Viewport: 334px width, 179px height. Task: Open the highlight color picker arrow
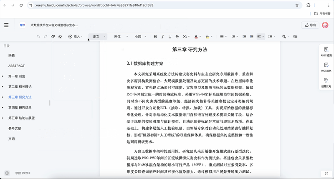[x=212, y=37]
